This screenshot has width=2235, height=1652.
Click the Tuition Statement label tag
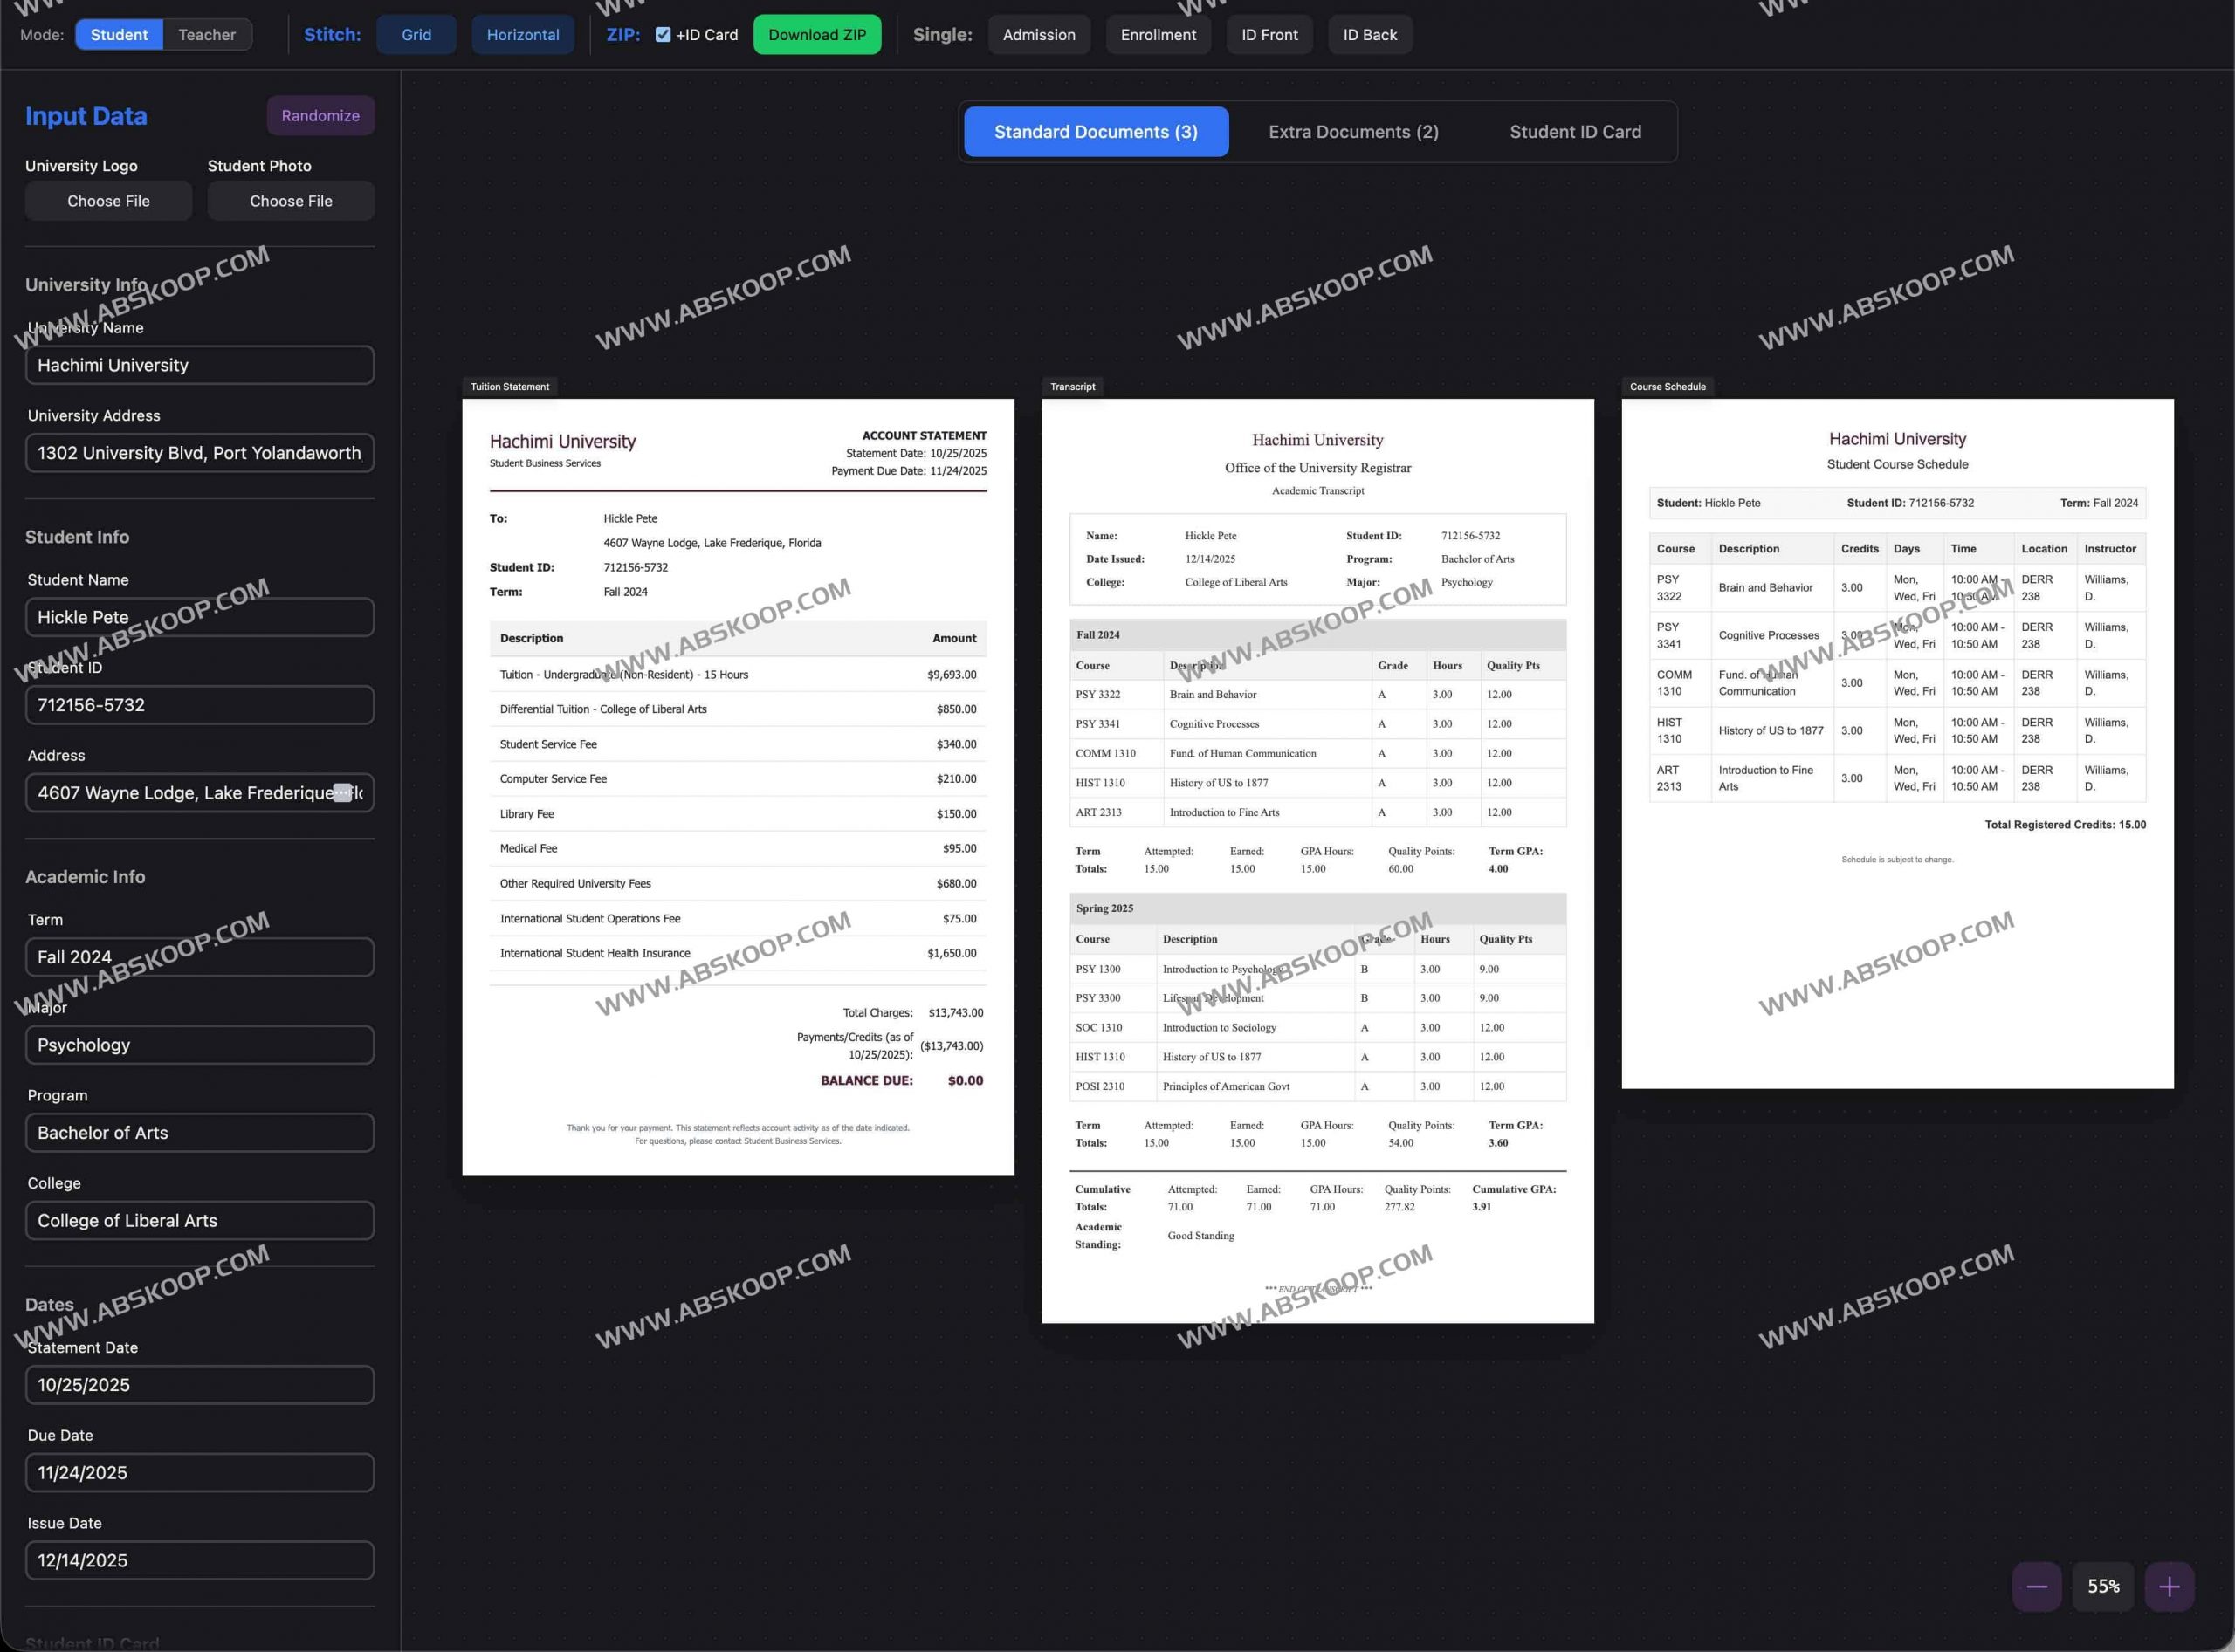(x=510, y=387)
